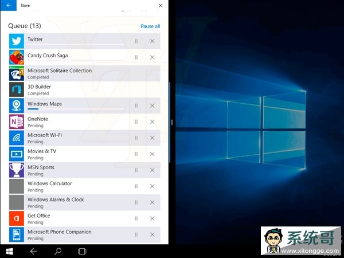Viewport: 344px width, 258px height.
Task: Click the Windows Maps icon
Action: pos(17,105)
